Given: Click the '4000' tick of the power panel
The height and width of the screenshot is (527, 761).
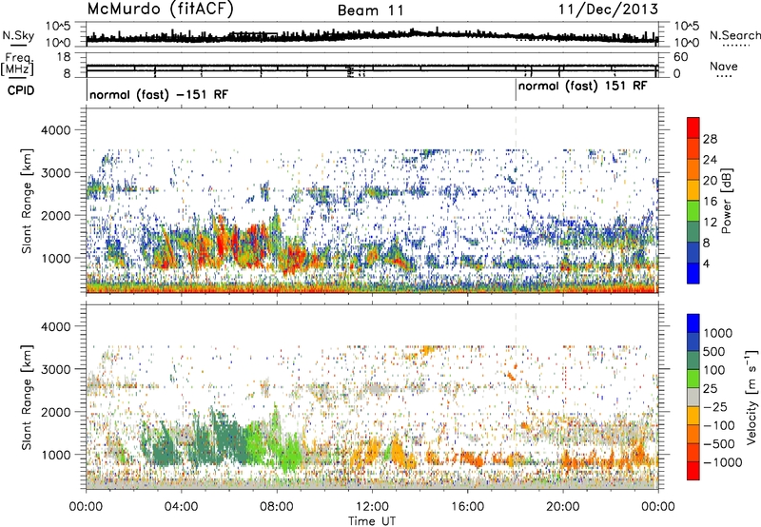Looking at the screenshot, I should (x=56, y=130).
